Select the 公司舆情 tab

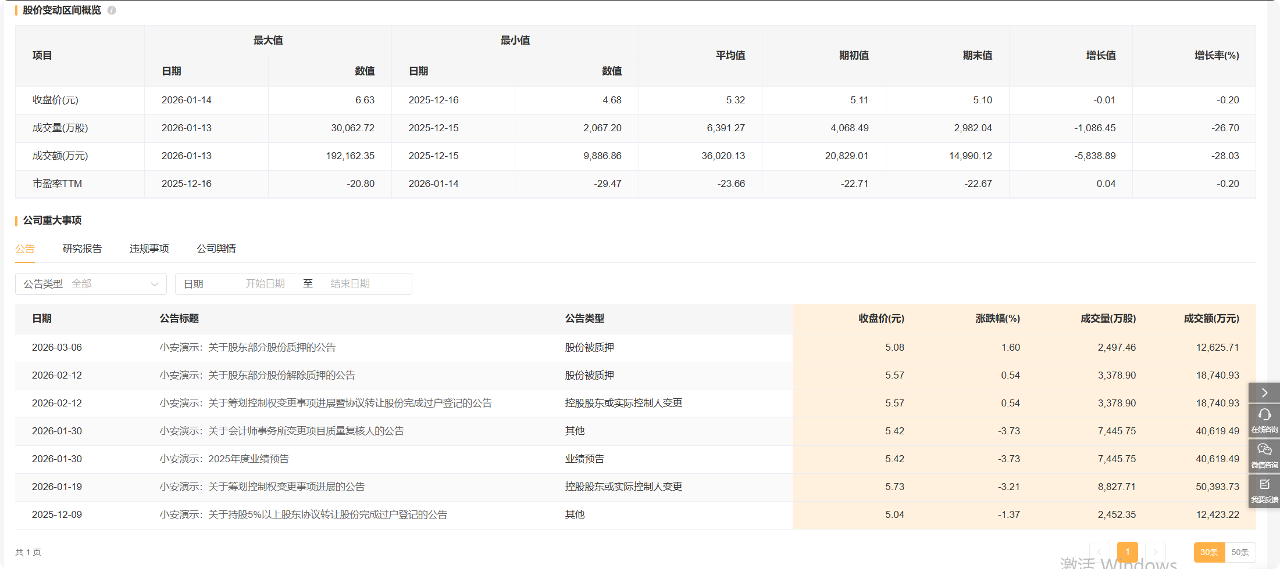(x=216, y=249)
